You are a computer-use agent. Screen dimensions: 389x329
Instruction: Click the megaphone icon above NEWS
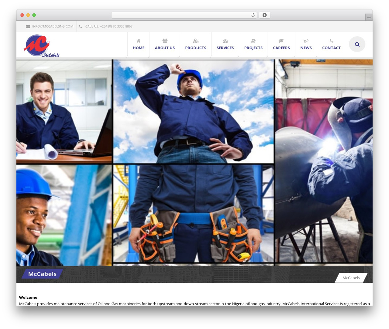coord(306,41)
